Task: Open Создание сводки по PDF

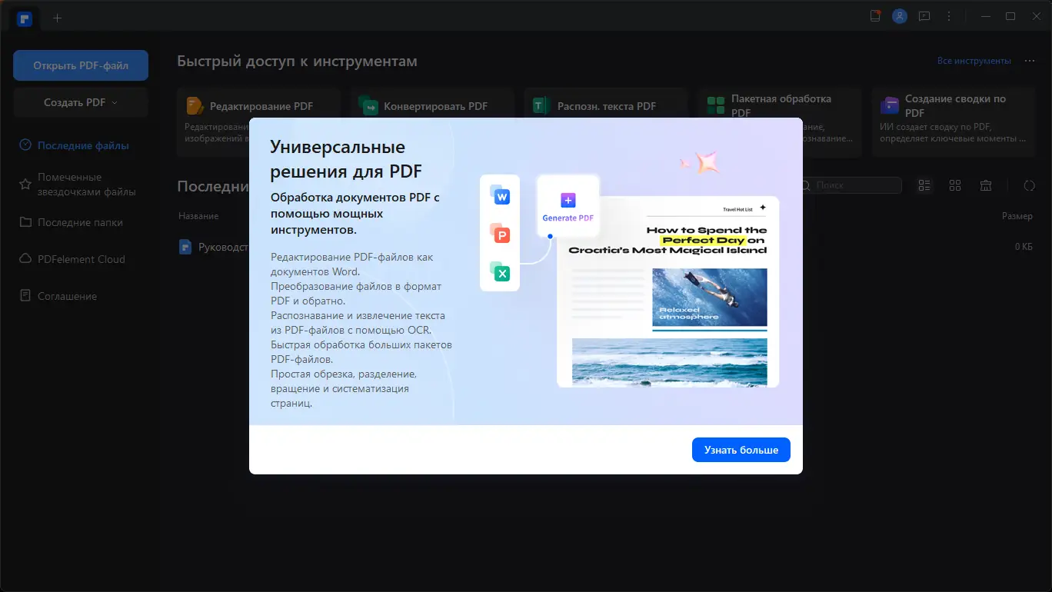Action: tap(952, 105)
